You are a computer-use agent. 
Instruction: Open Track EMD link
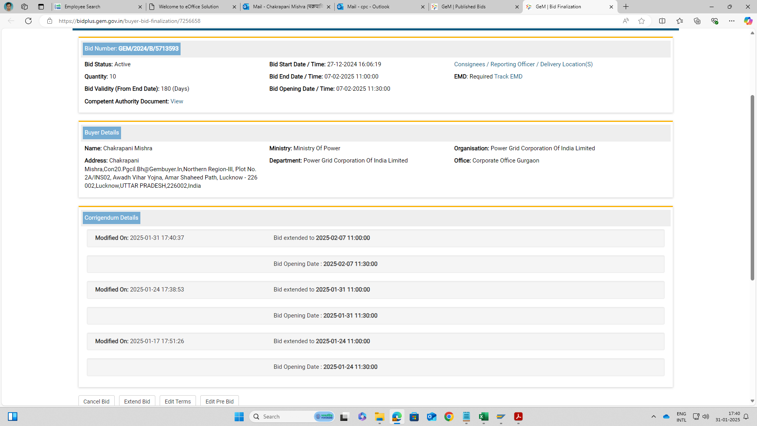point(508,77)
